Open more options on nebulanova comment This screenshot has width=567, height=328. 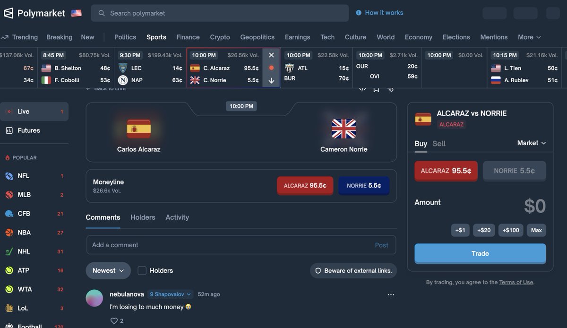click(x=391, y=294)
